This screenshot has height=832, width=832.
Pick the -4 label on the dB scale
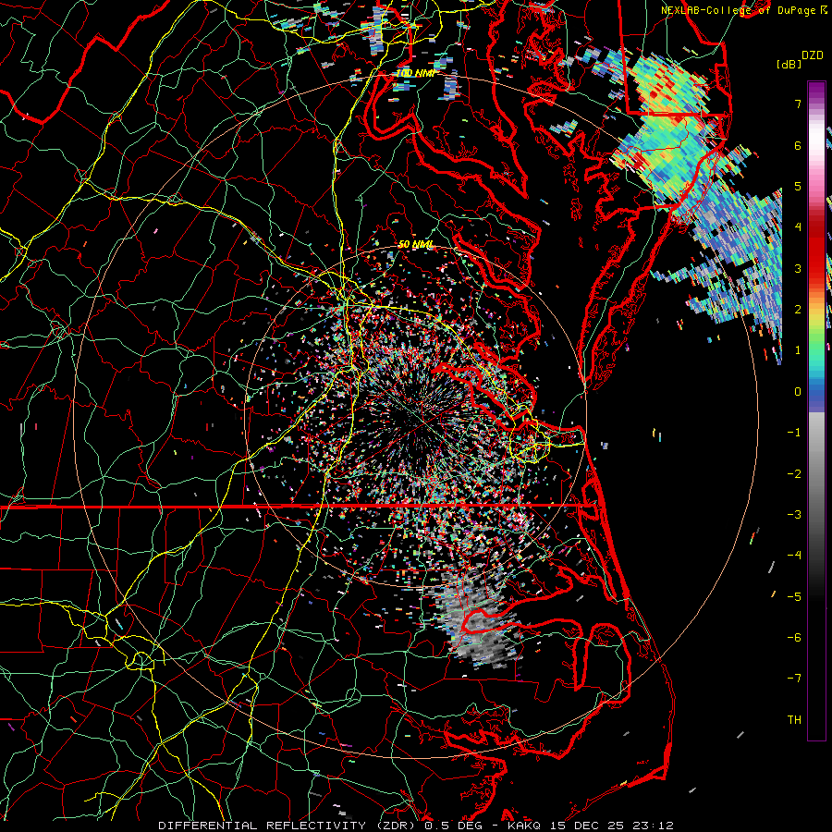point(794,556)
